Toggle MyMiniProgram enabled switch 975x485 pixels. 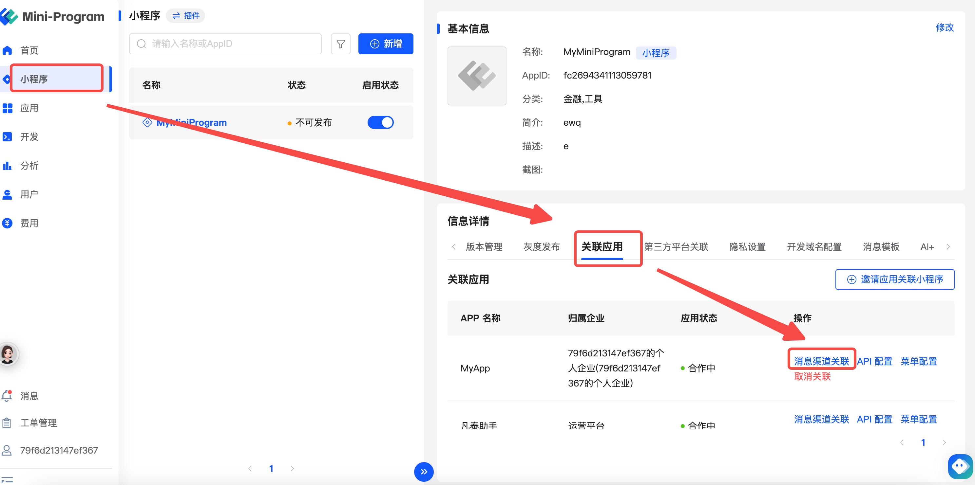tap(380, 122)
